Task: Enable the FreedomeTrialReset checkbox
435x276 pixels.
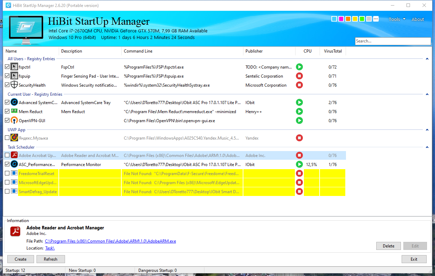Action: point(7,173)
